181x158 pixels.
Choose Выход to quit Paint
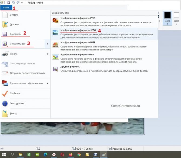pyautogui.click(x=25, y=114)
